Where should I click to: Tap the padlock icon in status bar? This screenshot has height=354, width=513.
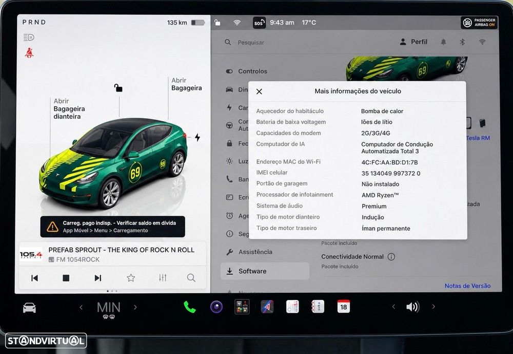217,22
